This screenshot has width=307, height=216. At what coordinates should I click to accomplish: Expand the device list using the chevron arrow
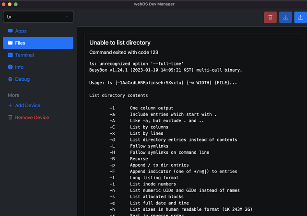67,17
